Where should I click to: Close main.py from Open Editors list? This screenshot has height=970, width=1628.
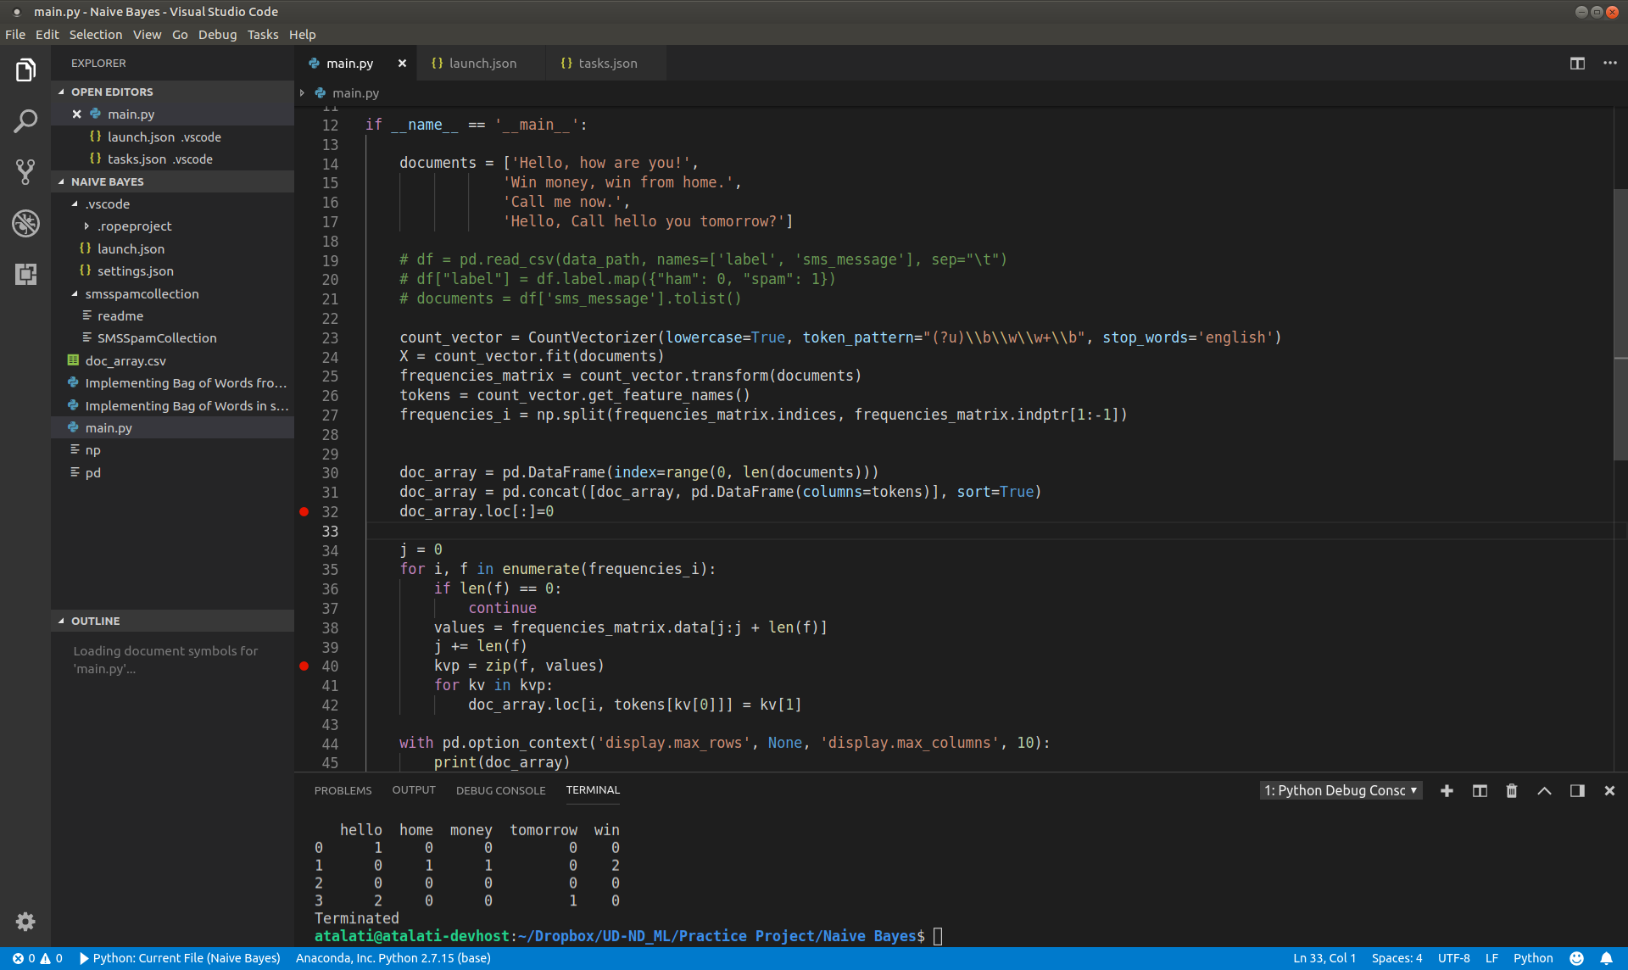tap(77, 114)
